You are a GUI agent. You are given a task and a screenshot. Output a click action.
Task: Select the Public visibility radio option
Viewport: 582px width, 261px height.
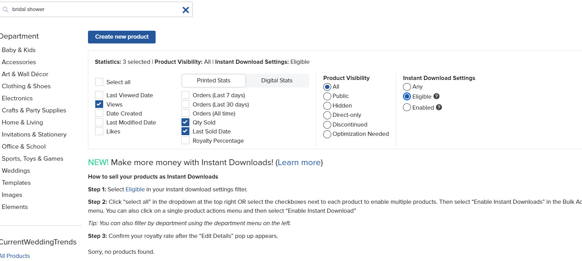(x=327, y=96)
